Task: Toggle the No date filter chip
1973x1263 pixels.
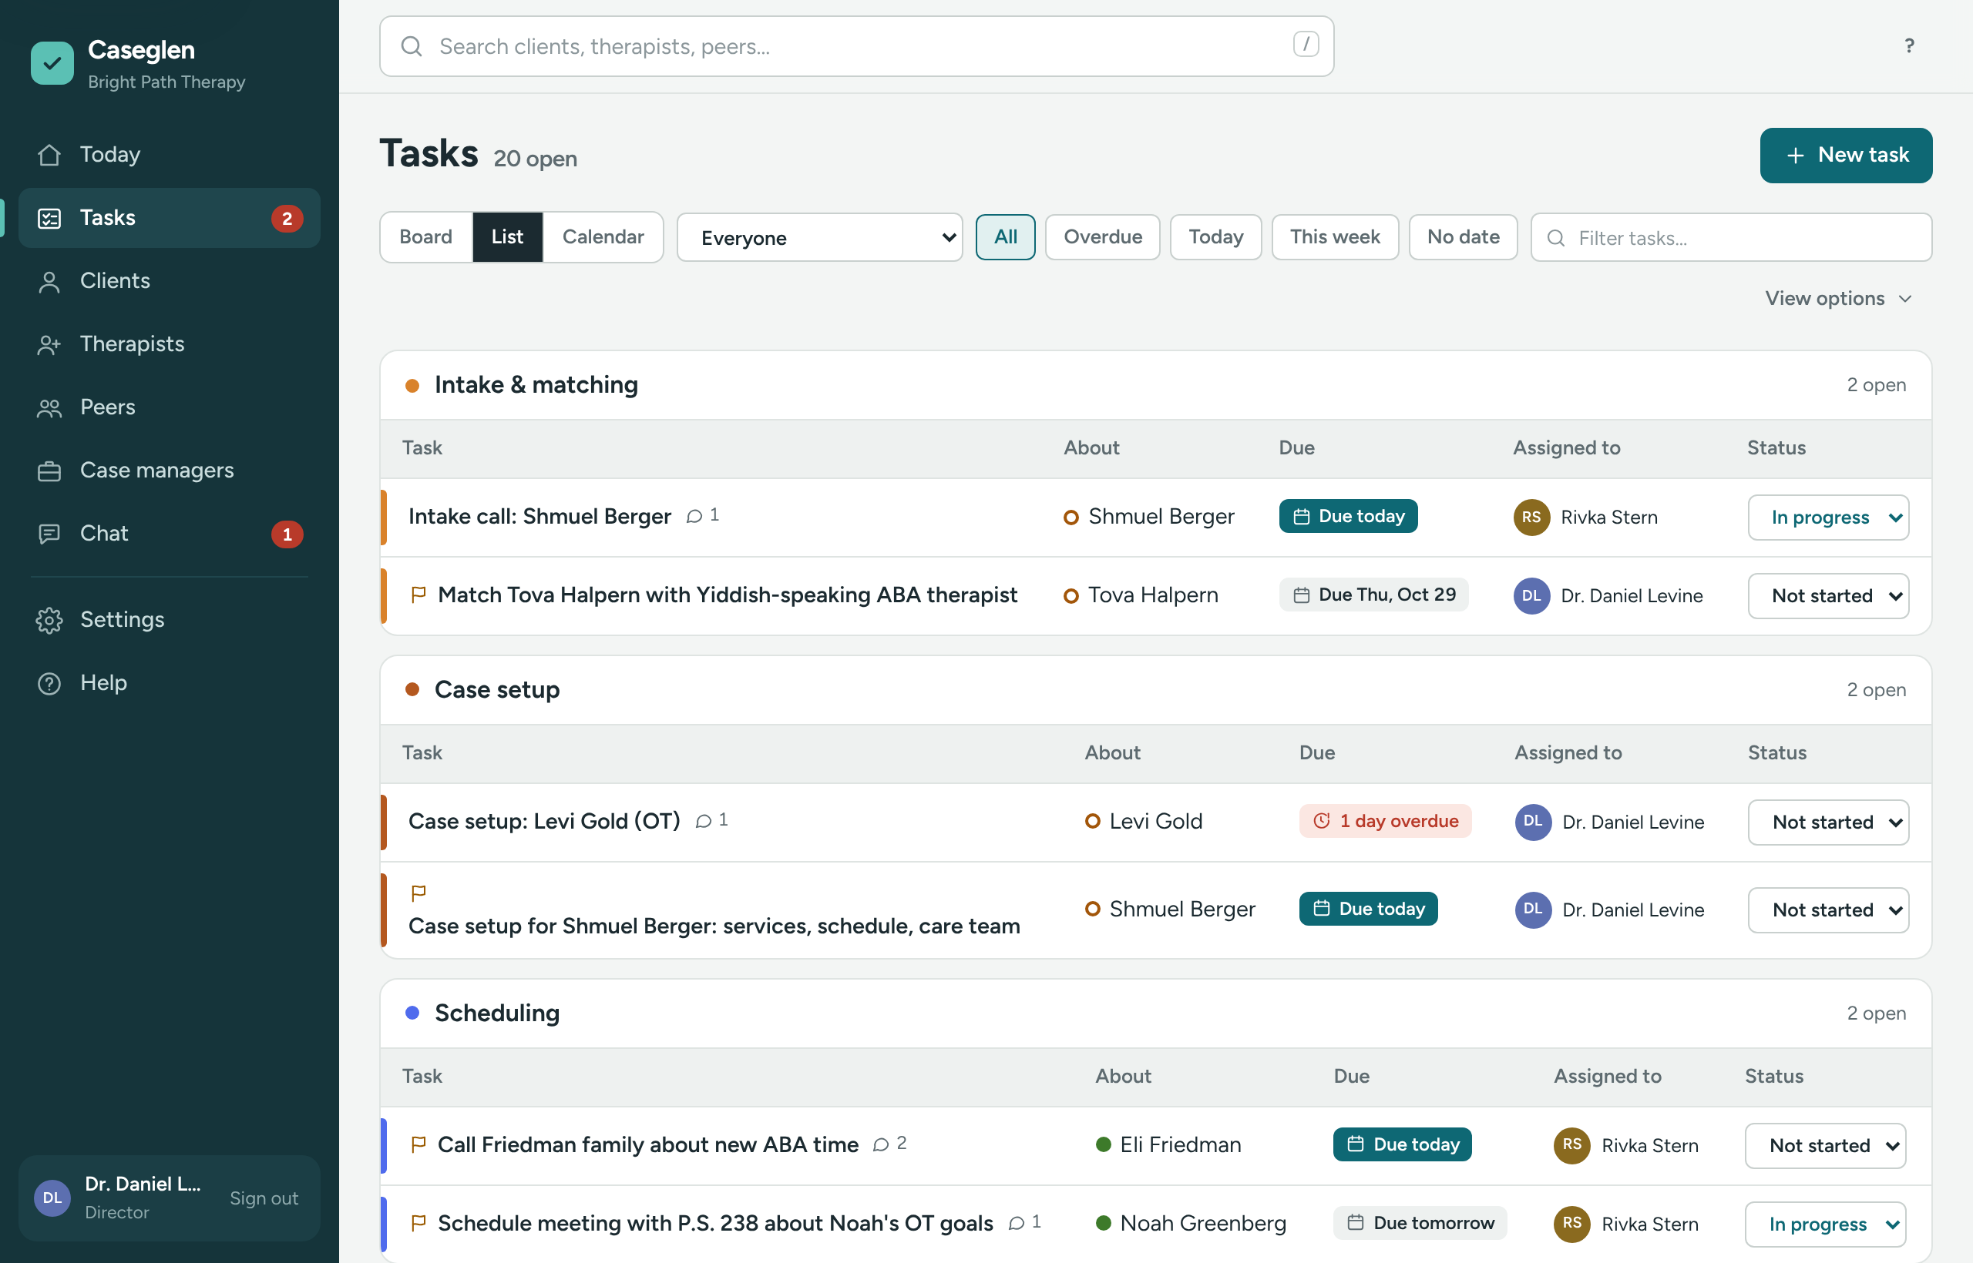Action: point(1463,237)
